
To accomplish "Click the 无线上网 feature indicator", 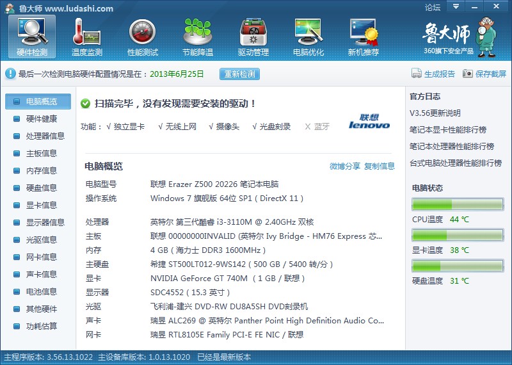I will point(177,126).
